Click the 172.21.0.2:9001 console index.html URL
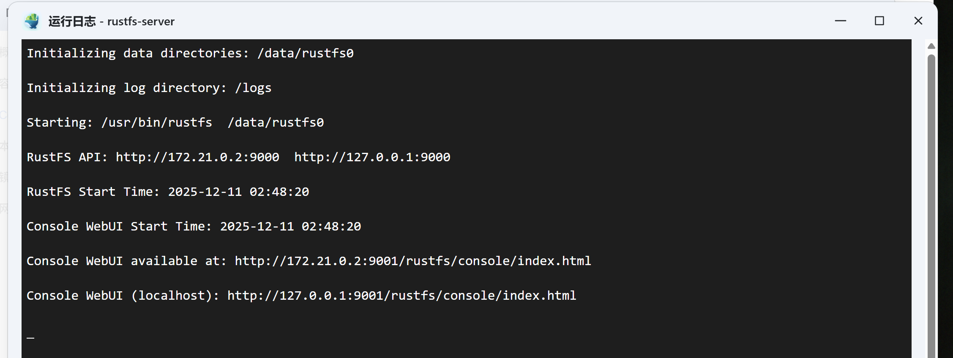Image resolution: width=953 pixels, height=358 pixels. 412,261
